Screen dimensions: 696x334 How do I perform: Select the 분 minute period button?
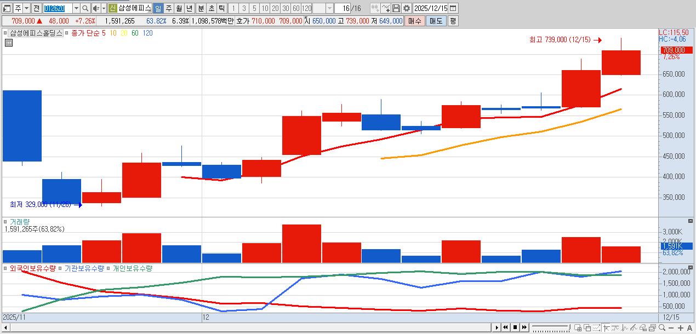(200, 8)
